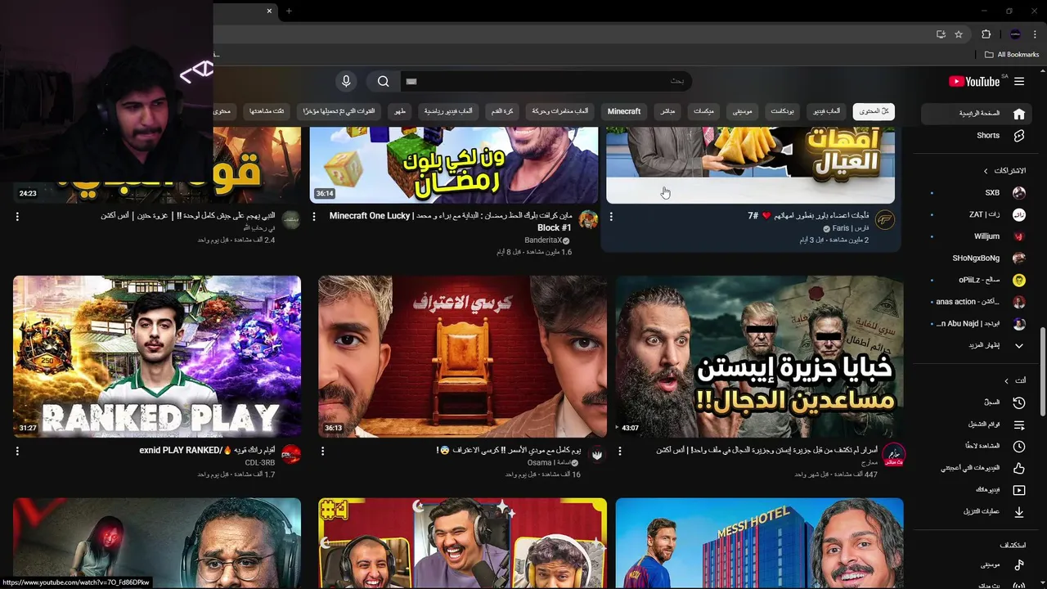Click the YouTube logo
Image resolution: width=1047 pixels, height=589 pixels.
974,82
